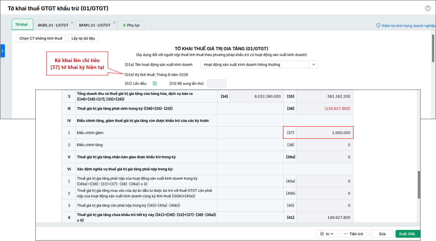Expand the blue left sidebar arrow

[3, 51]
